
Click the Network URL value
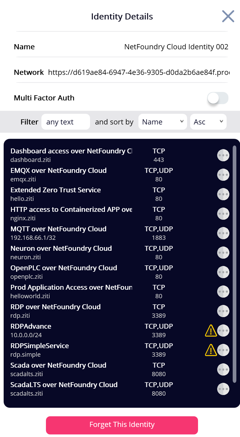pos(139,72)
